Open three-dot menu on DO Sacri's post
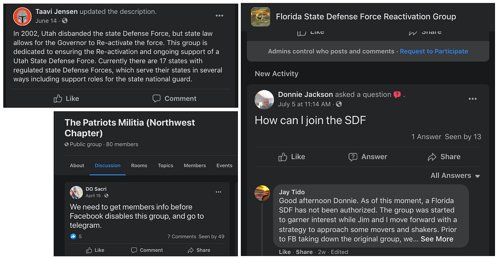Screen dimensions: 500x259 pos(218,192)
